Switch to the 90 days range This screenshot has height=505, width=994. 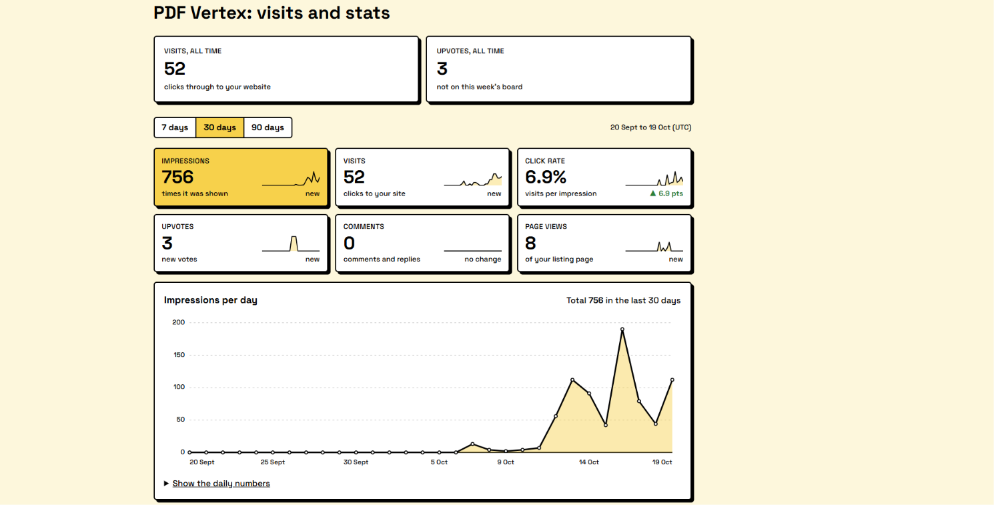pyautogui.click(x=268, y=127)
